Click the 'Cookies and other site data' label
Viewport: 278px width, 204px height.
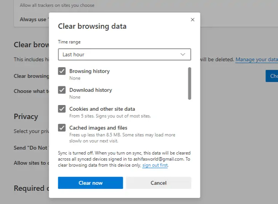(102, 109)
